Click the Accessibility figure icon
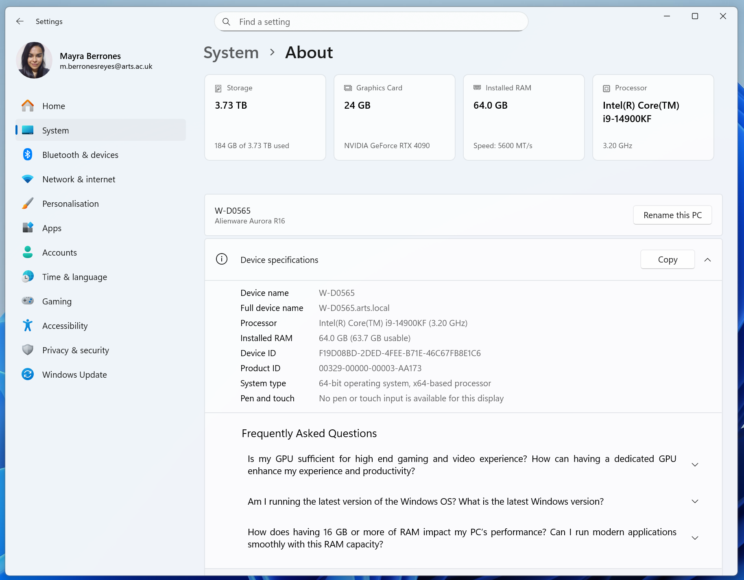Screen dimensions: 744x580 (28, 326)
